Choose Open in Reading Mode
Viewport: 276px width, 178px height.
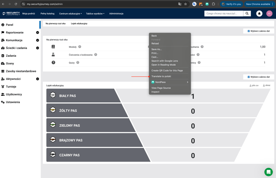[170, 65]
